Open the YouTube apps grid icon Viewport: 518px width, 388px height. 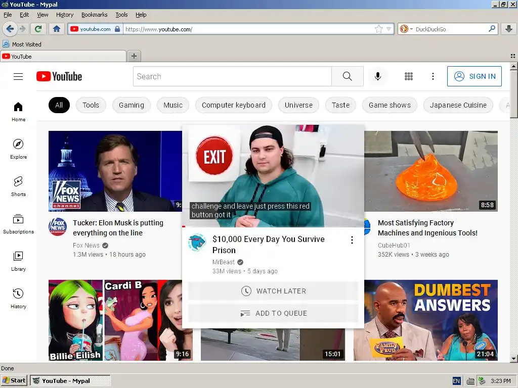tap(409, 77)
